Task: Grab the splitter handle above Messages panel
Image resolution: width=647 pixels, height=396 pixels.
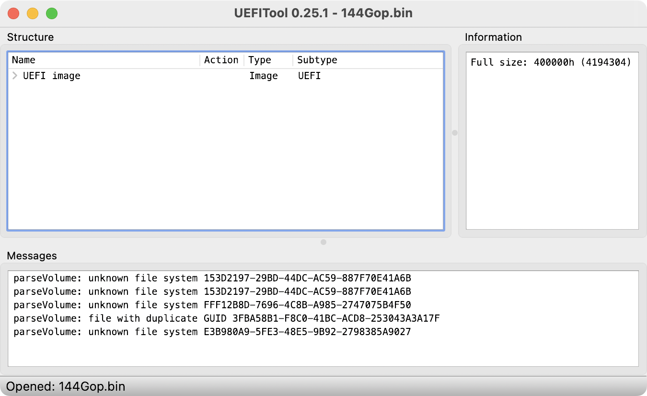Action: [x=323, y=242]
